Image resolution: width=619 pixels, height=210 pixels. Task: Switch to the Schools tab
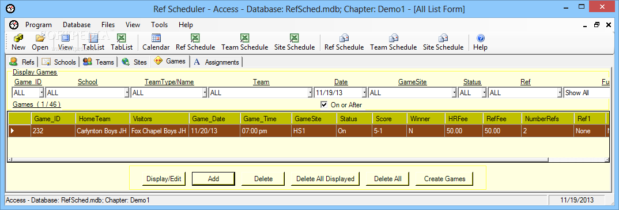click(x=59, y=62)
